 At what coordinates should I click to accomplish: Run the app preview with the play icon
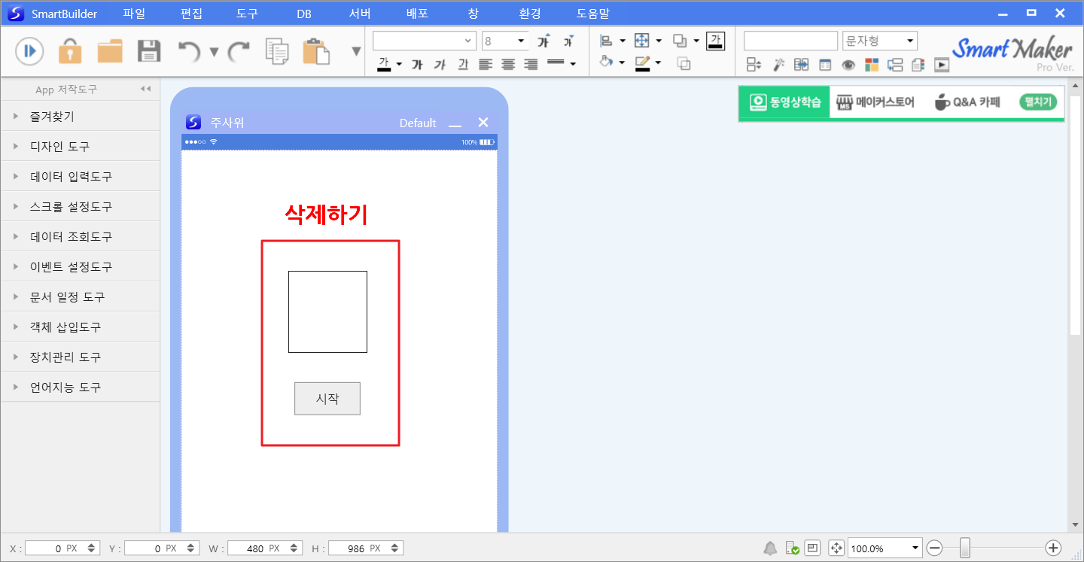pyautogui.click(x=29, y=51)
